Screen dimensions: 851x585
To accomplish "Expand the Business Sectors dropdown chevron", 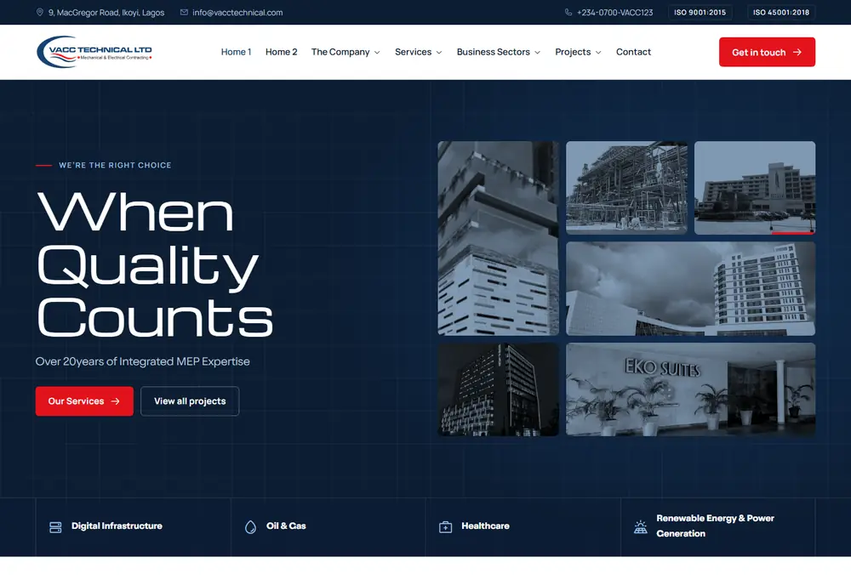I will click(537, 53).
